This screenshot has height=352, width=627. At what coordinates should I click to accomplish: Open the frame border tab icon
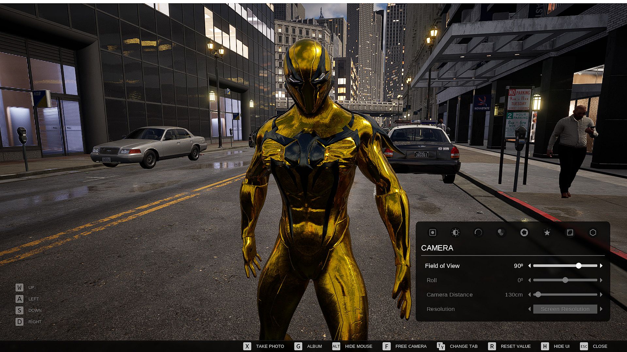(x=570, y=232)
